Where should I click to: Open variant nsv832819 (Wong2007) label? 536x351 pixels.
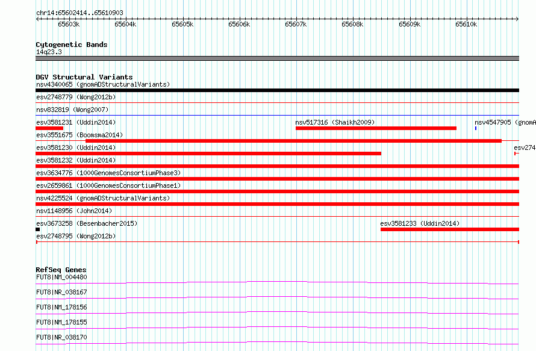coord(72,110)
